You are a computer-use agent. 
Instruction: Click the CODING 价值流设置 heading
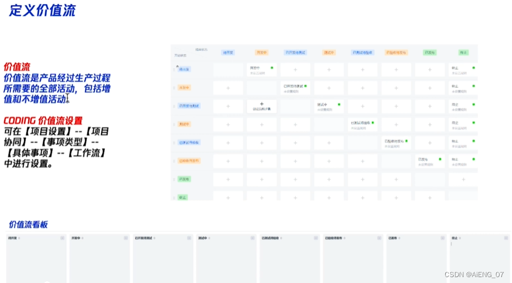43,120
